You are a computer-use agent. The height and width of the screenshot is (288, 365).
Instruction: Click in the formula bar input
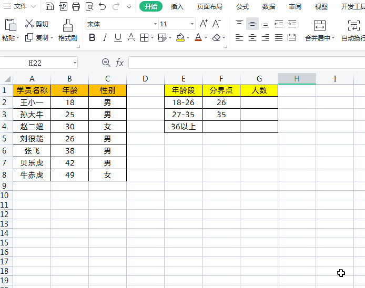(x=247, y=63)
